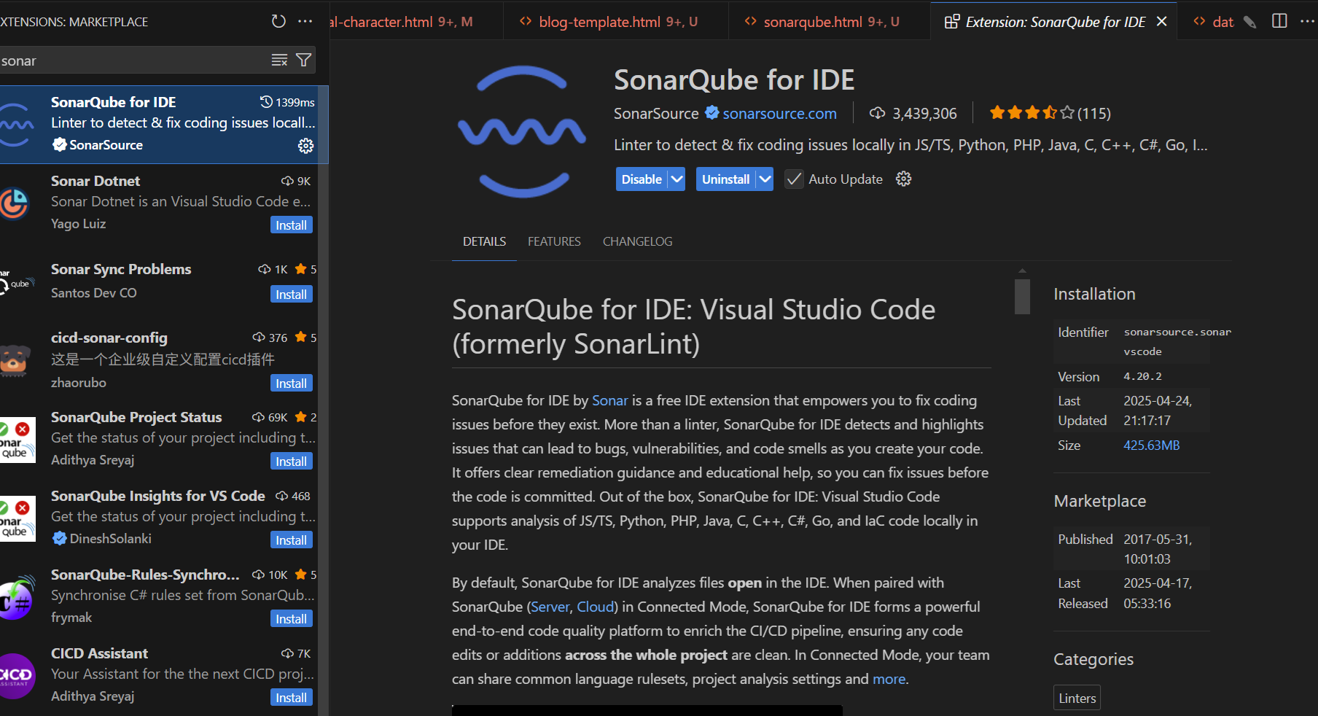Open the 425.63MB size link
This screenshot has height=716, width=1318.
1151,445
